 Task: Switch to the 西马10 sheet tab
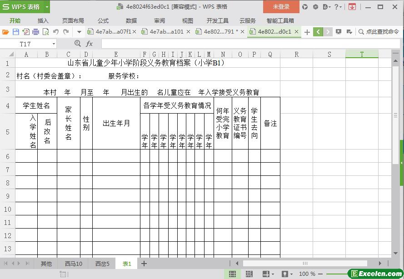pos(73,264)
